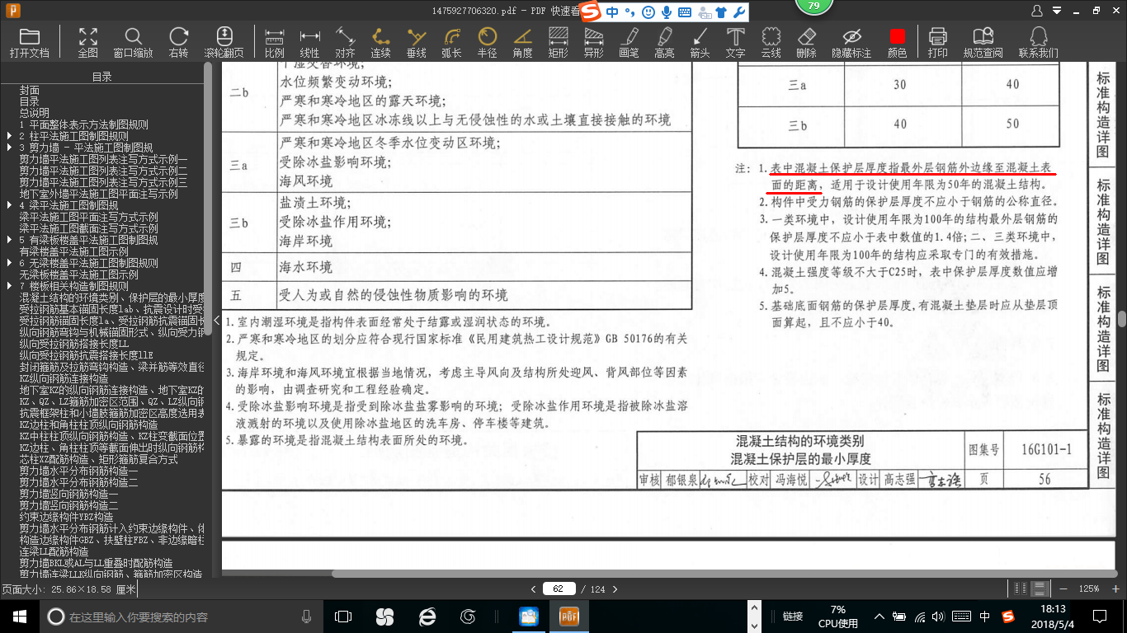Open the red 颜色 color swatch
The width and height of the screenshot is (1127, 633).
(898, 37)
